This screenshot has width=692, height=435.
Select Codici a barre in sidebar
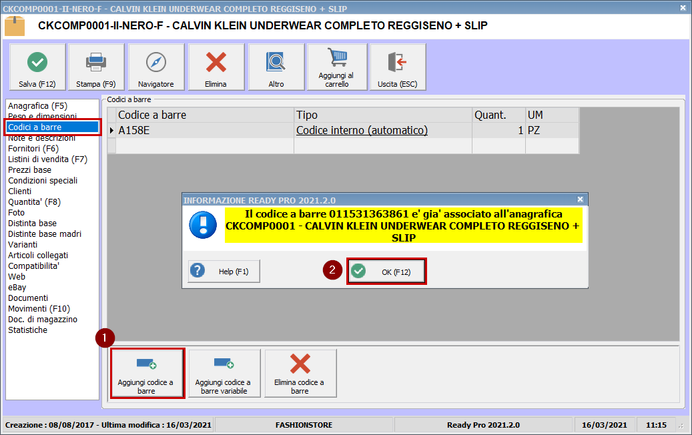click(53, 127)
